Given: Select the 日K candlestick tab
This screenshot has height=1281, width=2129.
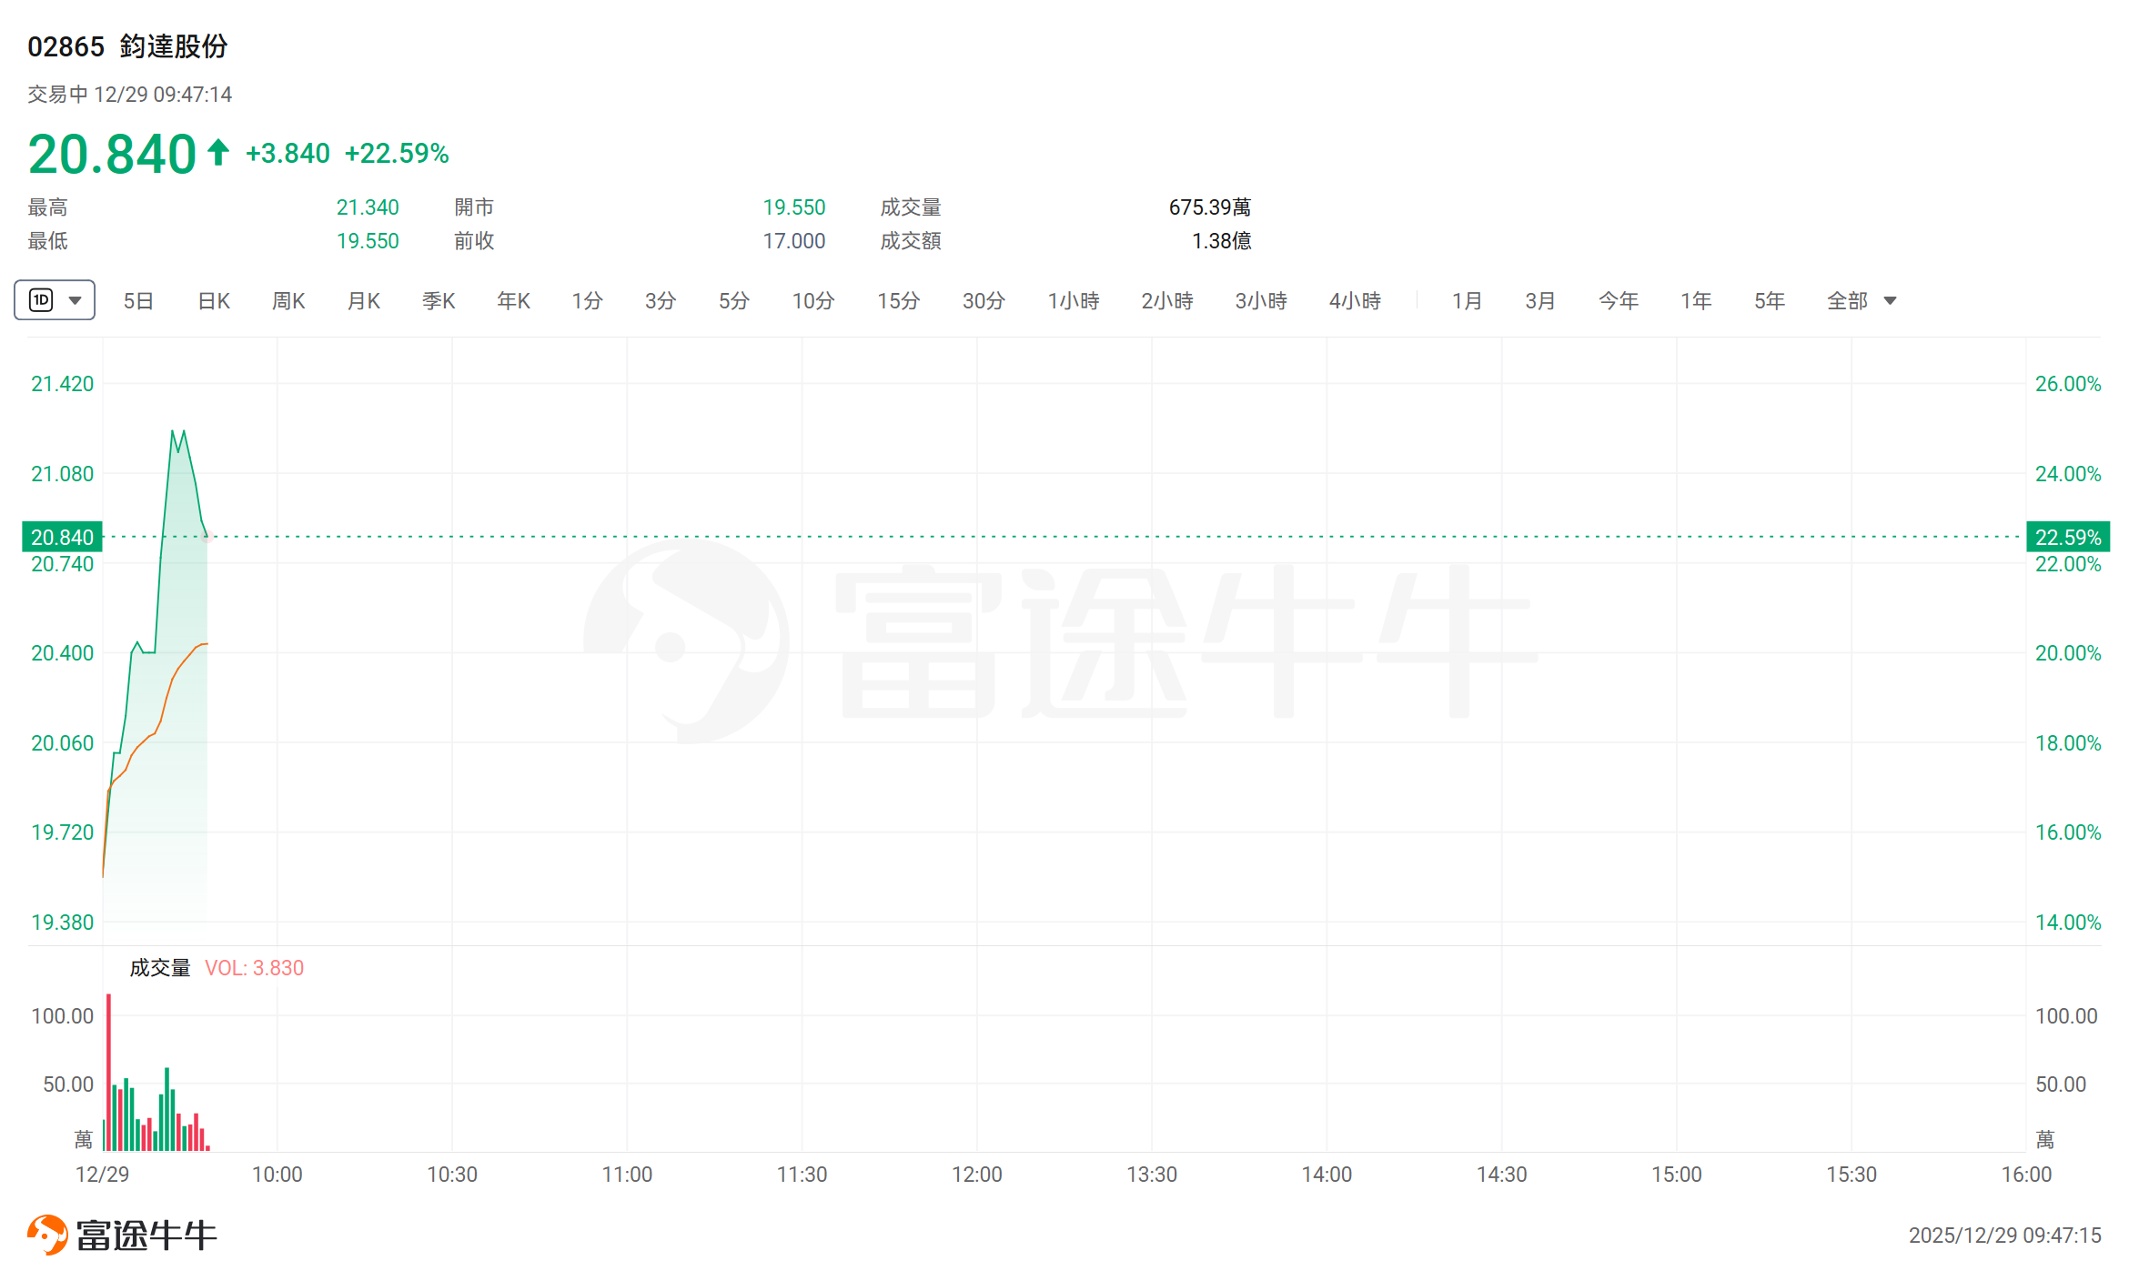Looking at the screenshot, I should (x=214, y=300).
